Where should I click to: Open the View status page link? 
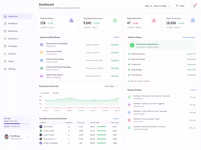click(189, 37)
